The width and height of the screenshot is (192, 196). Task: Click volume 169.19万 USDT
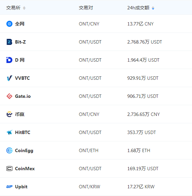coord(143,169)
